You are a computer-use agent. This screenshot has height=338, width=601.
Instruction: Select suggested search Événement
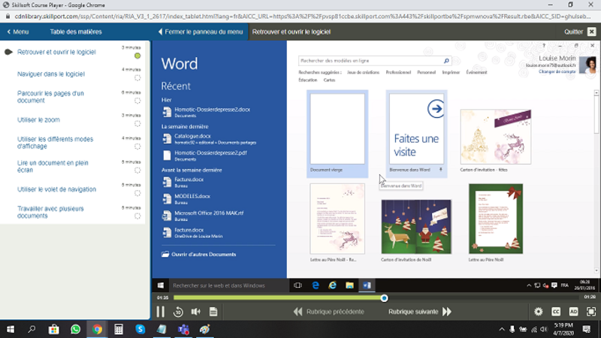tap(476, 72)
